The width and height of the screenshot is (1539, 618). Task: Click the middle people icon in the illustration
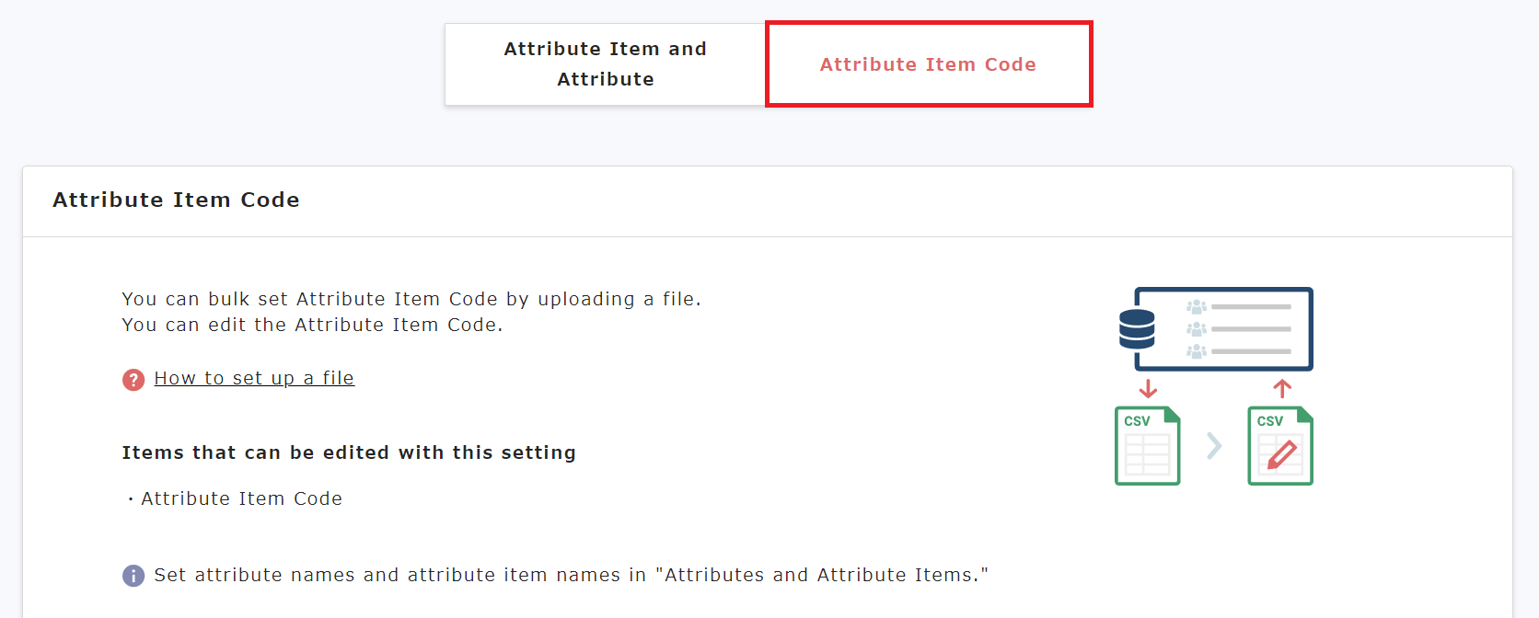(x=1197, y=329)
